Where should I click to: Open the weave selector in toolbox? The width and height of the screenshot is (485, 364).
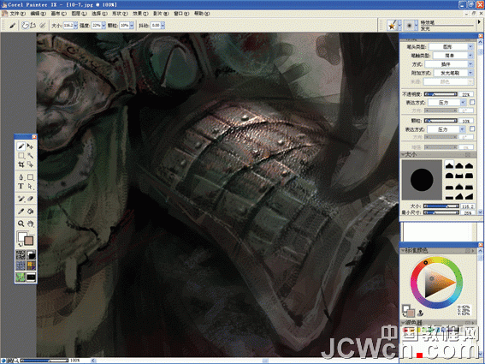click(31, 266)
